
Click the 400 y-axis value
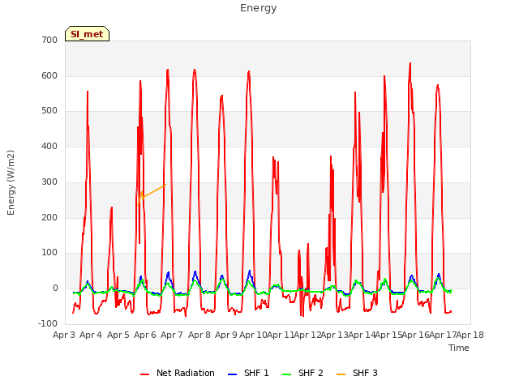(49, 146)
